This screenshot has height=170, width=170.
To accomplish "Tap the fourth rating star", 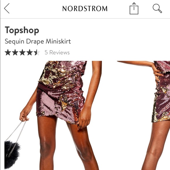I will pyautogui.click(x=30, y=52).
